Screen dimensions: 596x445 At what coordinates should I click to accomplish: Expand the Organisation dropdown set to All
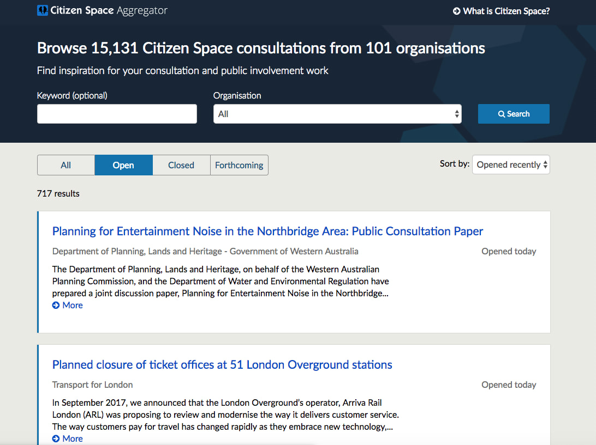[337, 114]
